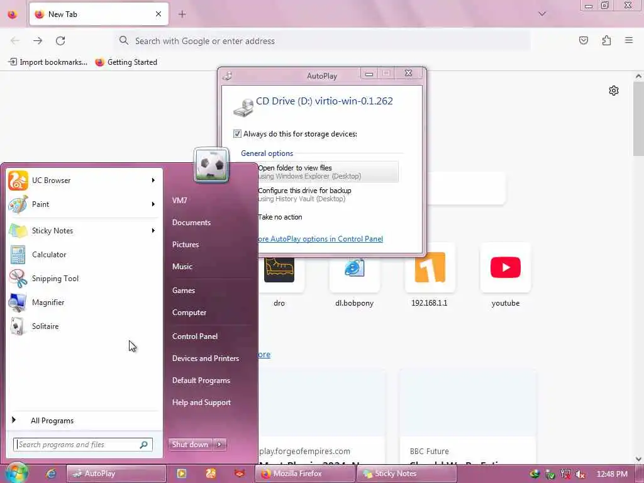This screenshot has width=644, height=483.
Task: Open Getting Started bookmark
Action: coord(126,62)
